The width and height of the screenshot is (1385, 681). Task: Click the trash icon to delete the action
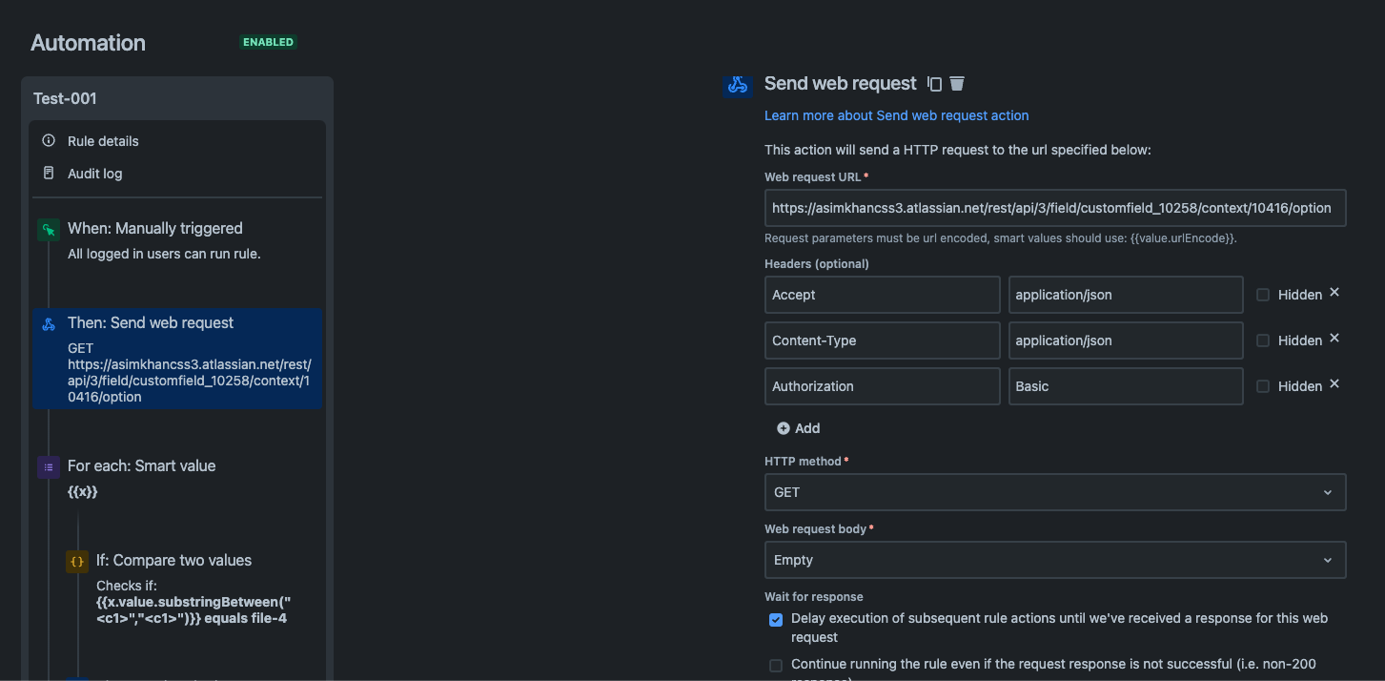(x=956, y=83)
